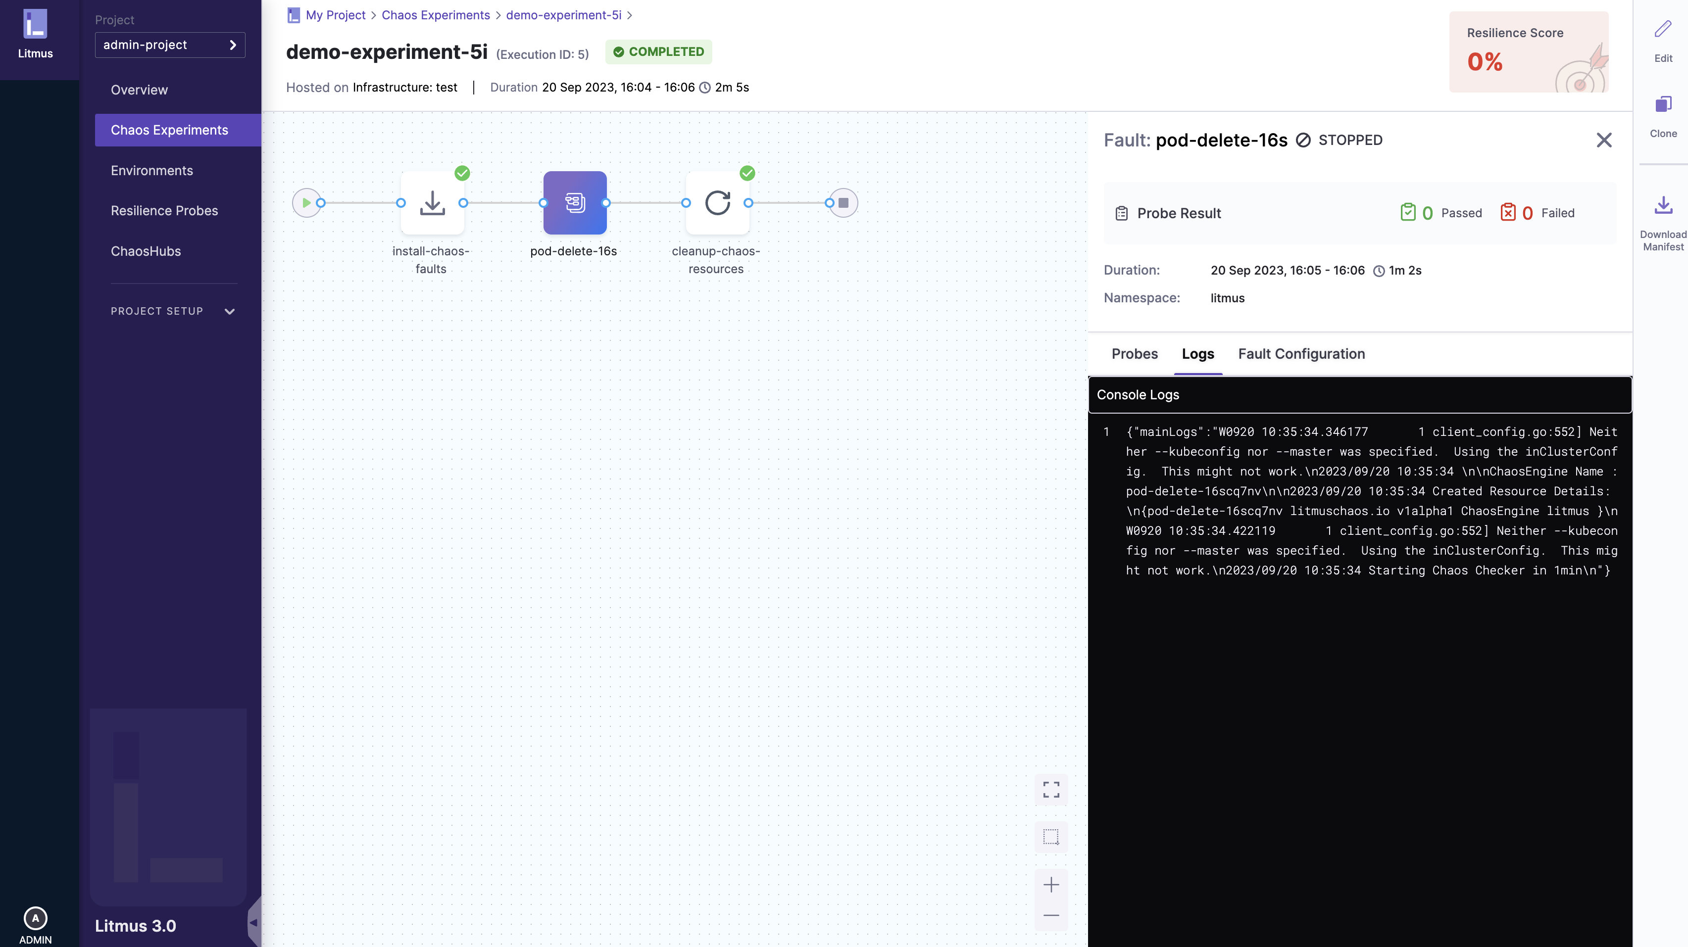The width and height of the screenshot is (1688, 947).
Task: Close the fault details panel
Action: pos(1603,140)
